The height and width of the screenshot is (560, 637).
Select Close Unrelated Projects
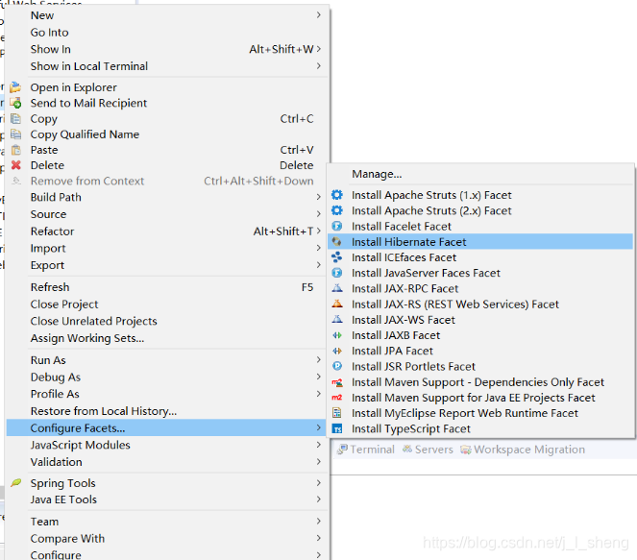(x=166, y=321)
